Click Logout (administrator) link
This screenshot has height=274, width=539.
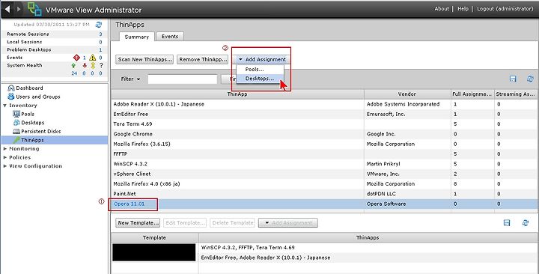[x=505, y=9]
